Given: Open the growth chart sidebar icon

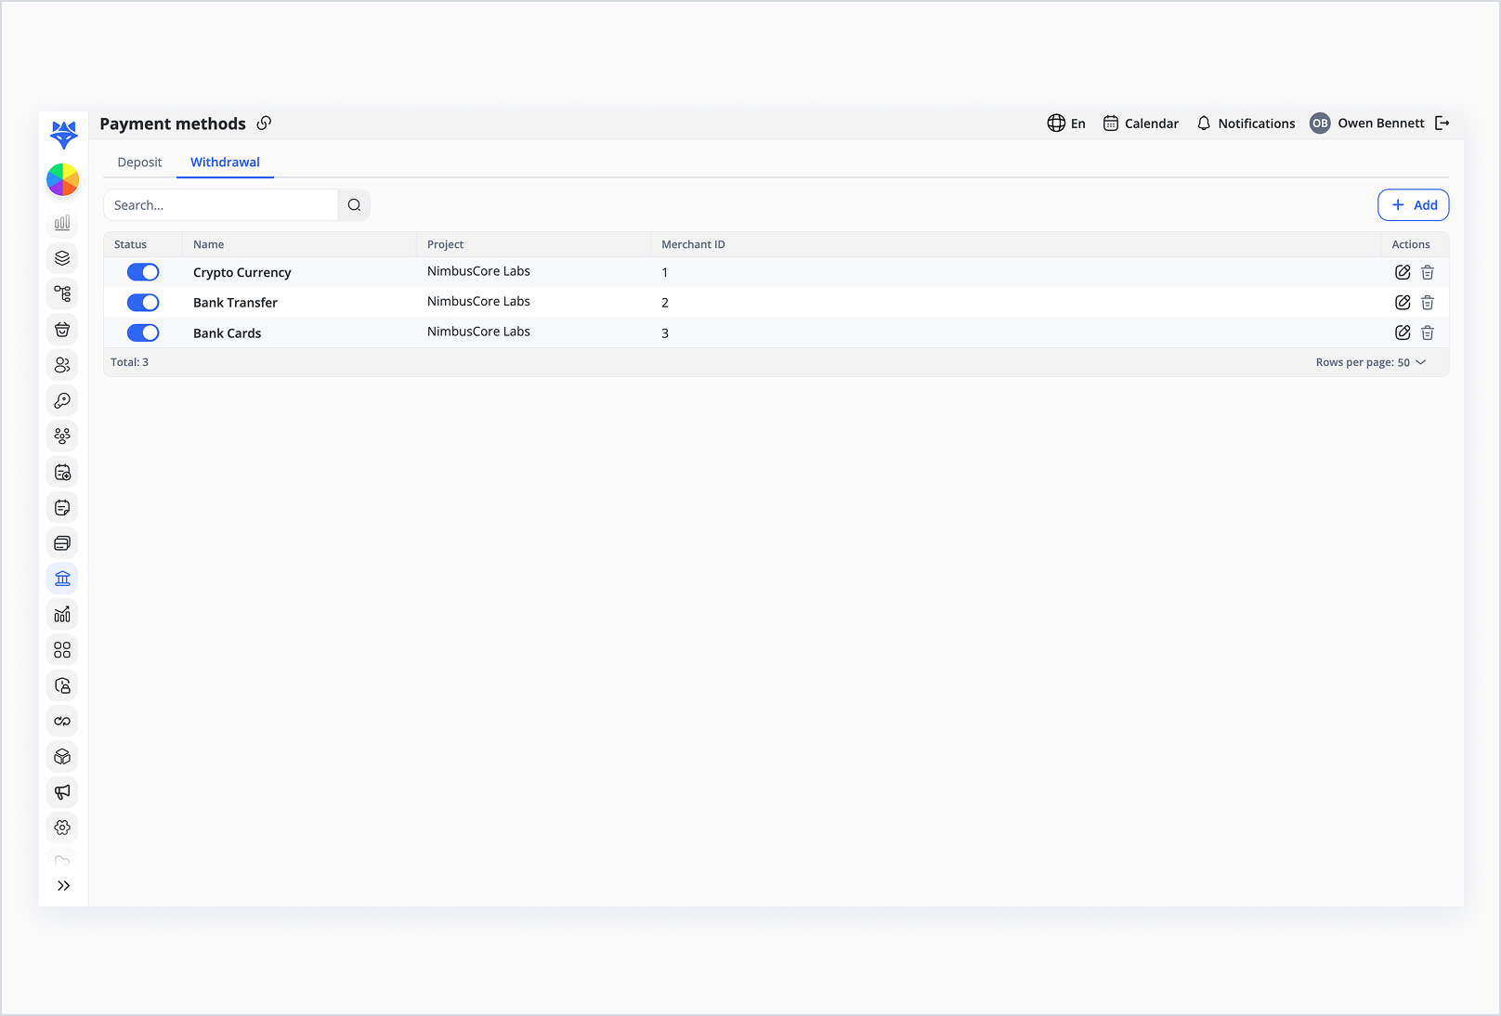Looking at the screenshot, I should 62,614.
